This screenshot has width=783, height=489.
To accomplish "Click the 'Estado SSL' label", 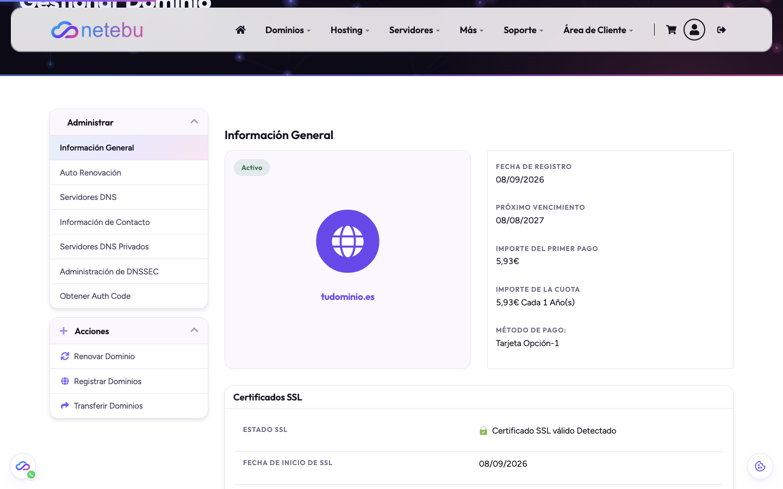I will pyautogui.click(x=265, y=430).
